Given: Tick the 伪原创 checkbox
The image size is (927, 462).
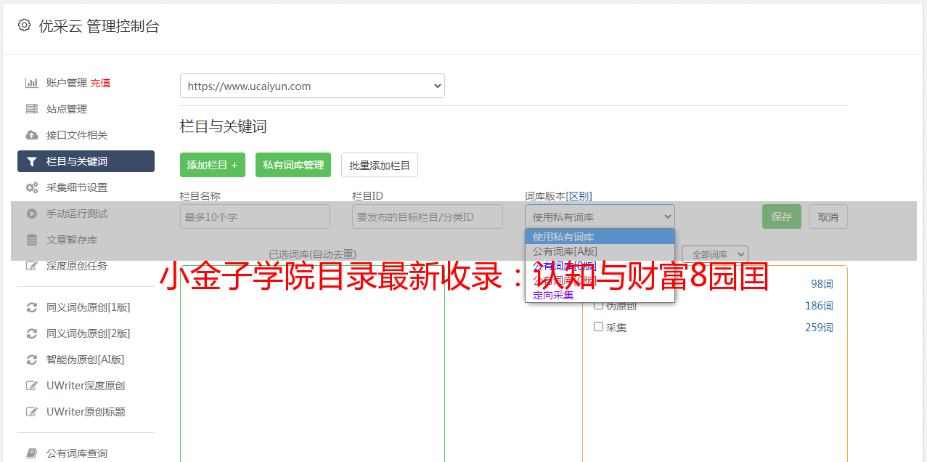Looking at the screenshot, I should (599, 305).
